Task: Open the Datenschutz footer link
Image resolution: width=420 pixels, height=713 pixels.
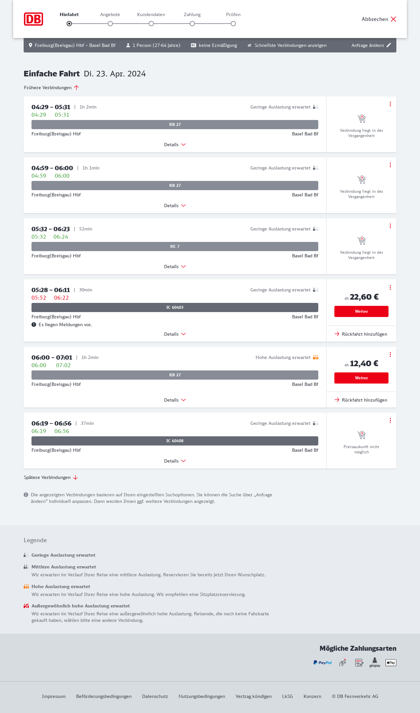Action: [x=155, y=696]
